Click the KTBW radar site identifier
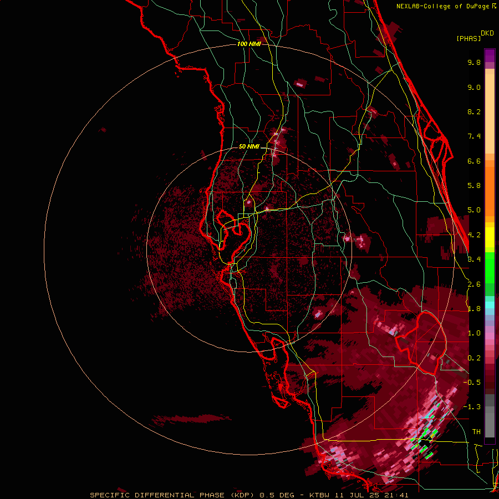 (319, 495)
